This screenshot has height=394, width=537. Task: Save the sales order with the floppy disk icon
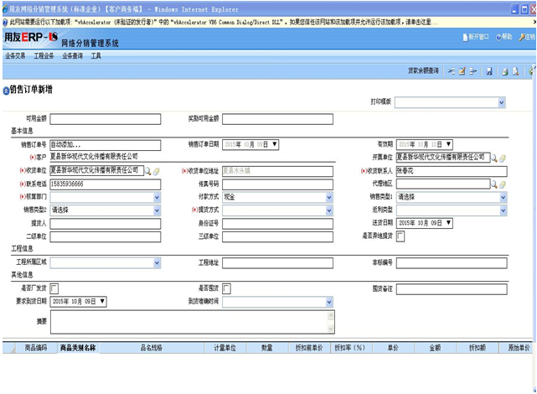[x=489, y=71]
